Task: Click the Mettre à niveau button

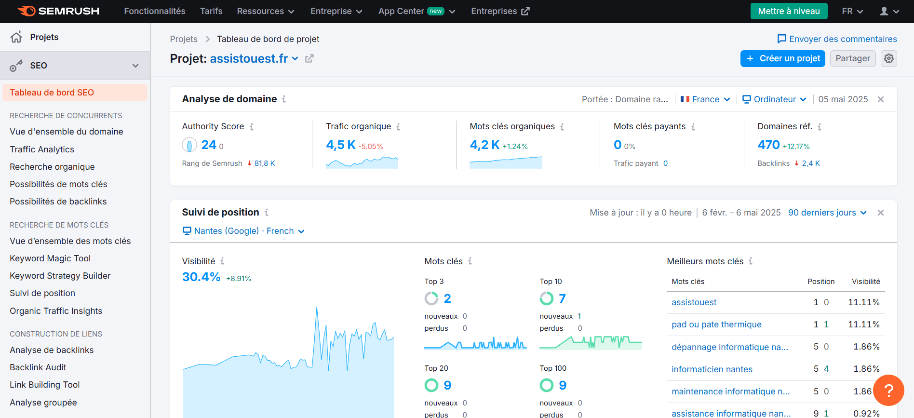Action: (x=789, y=11)
